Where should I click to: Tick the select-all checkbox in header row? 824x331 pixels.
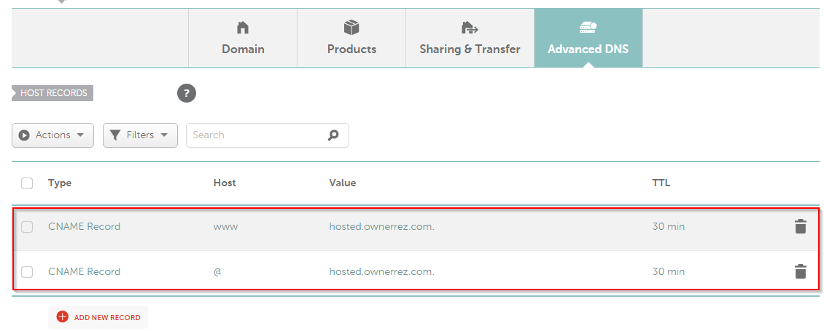tap(27, 183)
